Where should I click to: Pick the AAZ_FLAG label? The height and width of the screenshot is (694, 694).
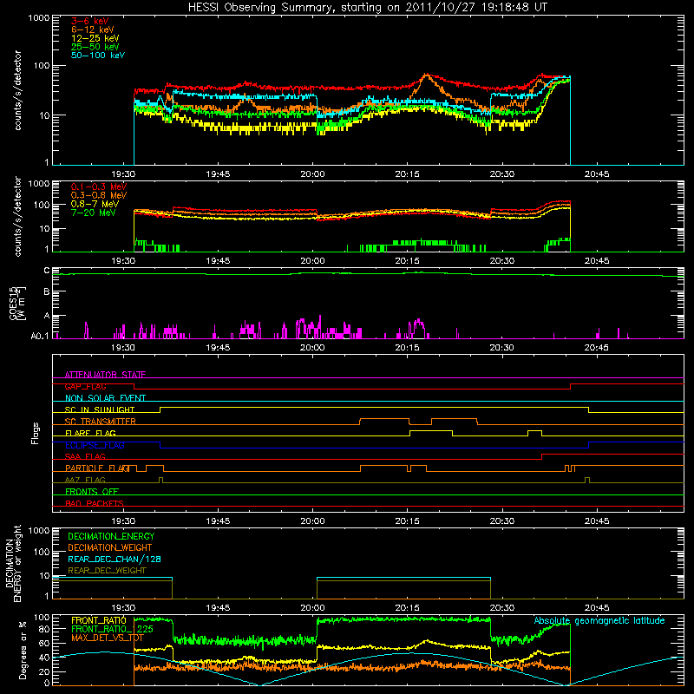[x=85, y=481]
